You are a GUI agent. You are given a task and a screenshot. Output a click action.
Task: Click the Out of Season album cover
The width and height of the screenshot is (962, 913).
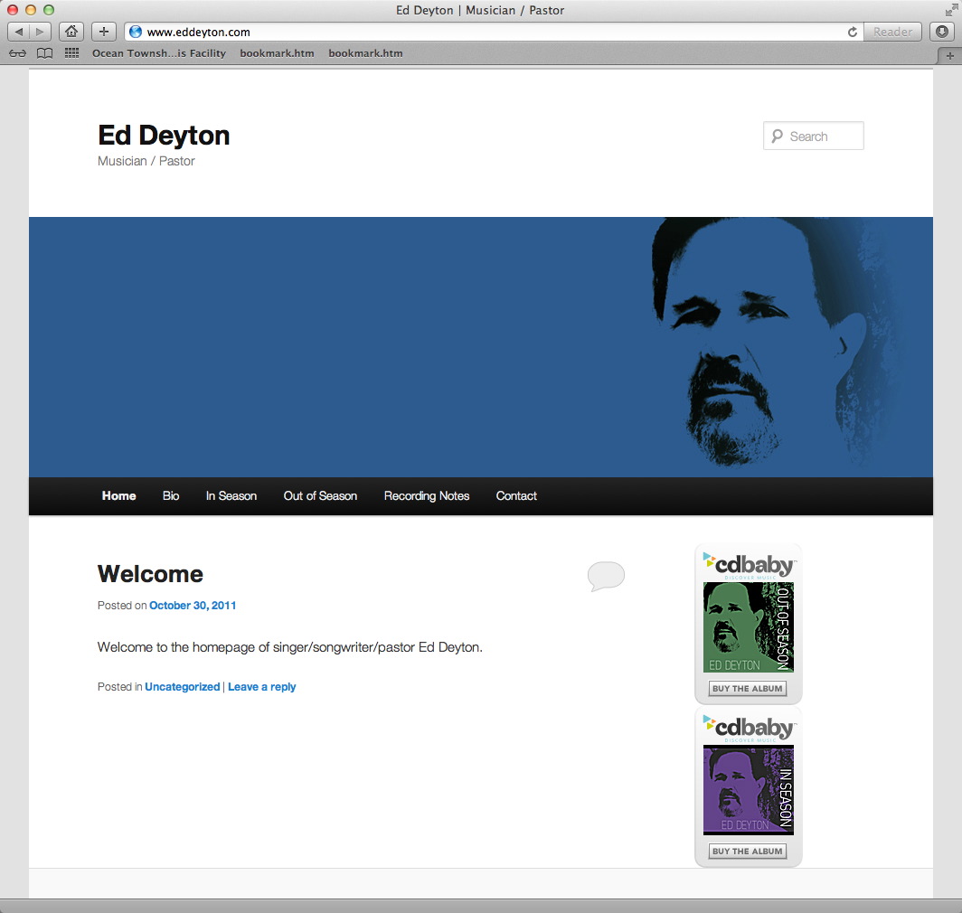tap(749, 627)
